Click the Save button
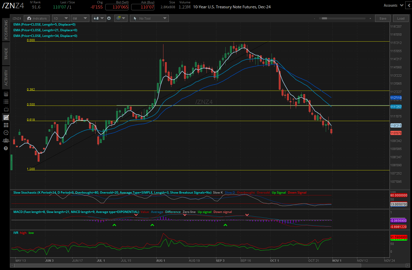Viewport: 412px width, 270px height. pyautogui.click(x=383, y=18)
